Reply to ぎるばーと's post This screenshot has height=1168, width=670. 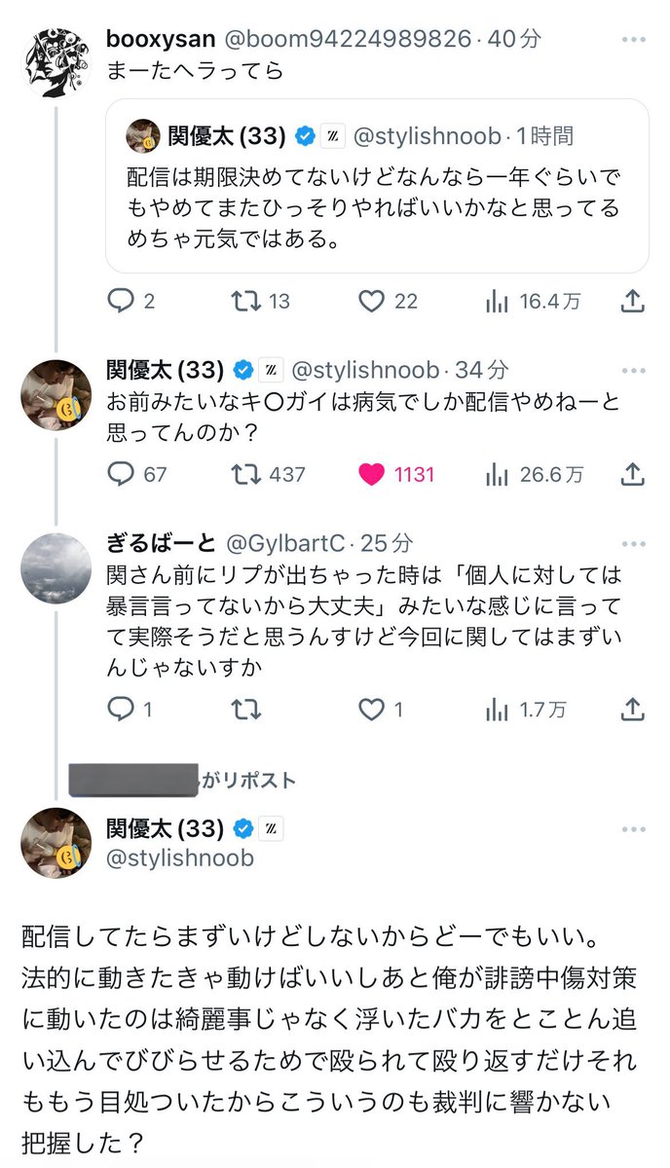(120, 711)
